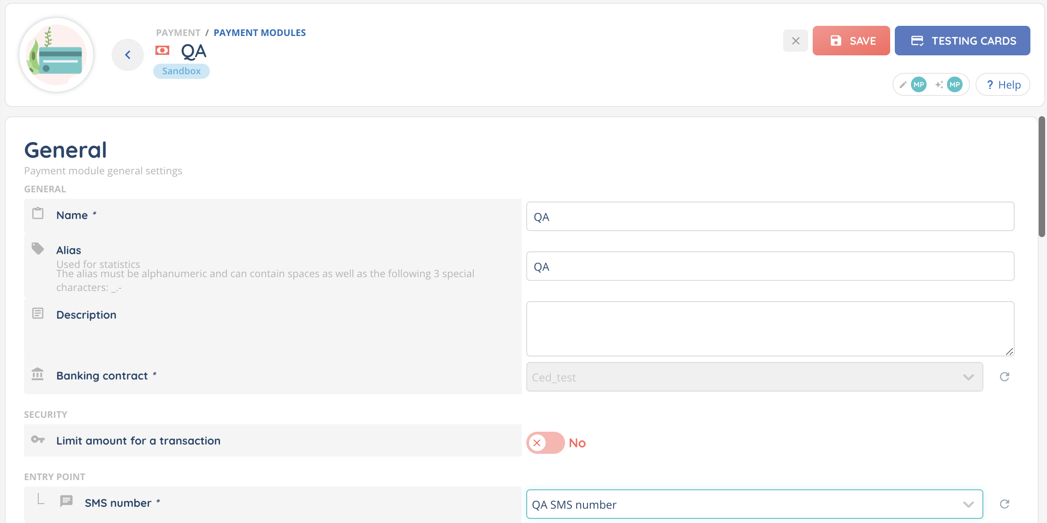Open Testing Cards

tap(962, 41)
